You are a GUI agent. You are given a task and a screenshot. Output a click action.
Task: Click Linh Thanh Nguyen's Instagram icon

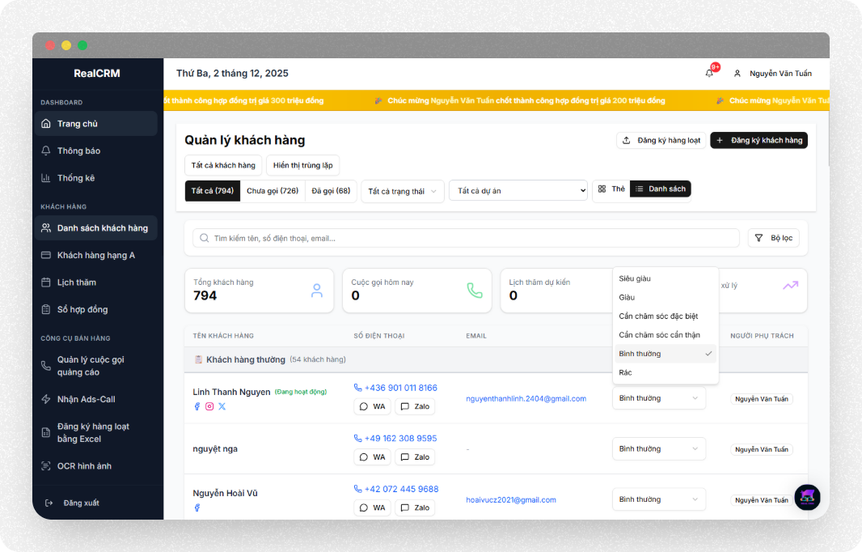pyautogui.click(x=209, y=406)
